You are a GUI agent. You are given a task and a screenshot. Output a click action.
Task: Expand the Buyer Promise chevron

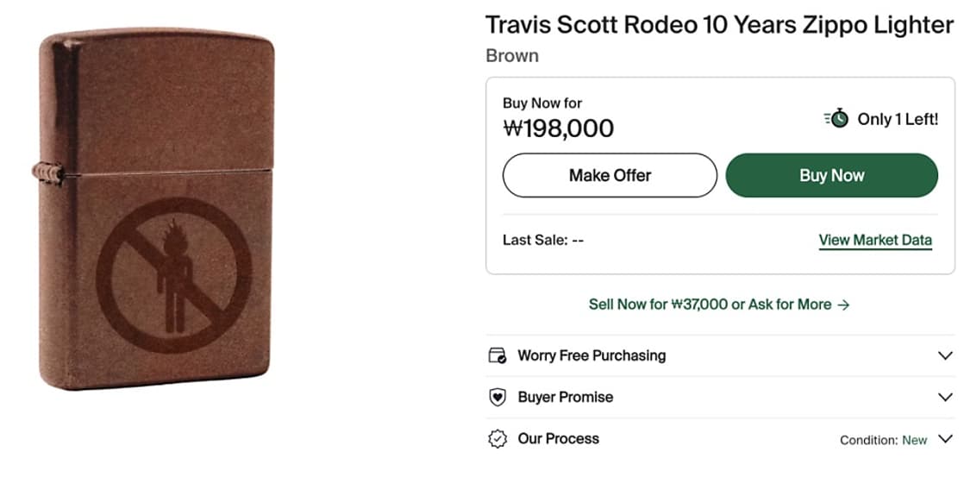click(x=945, y=398)
